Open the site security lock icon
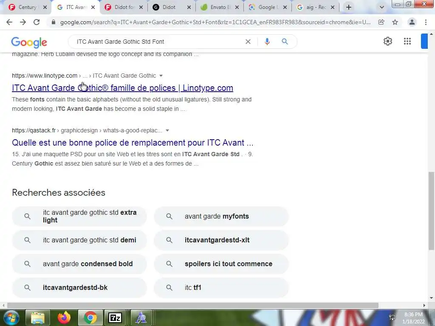Screen dimensions: 435x326 [54, 22]
